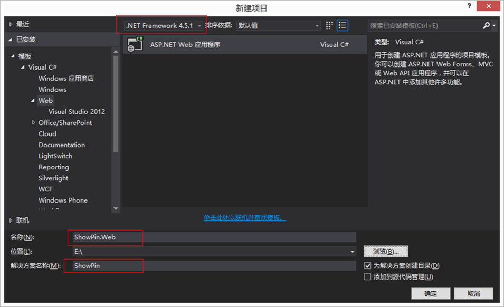Click the OK (确定) button
The width and height of the screenshot is (504, 307).
coord(431,293)
